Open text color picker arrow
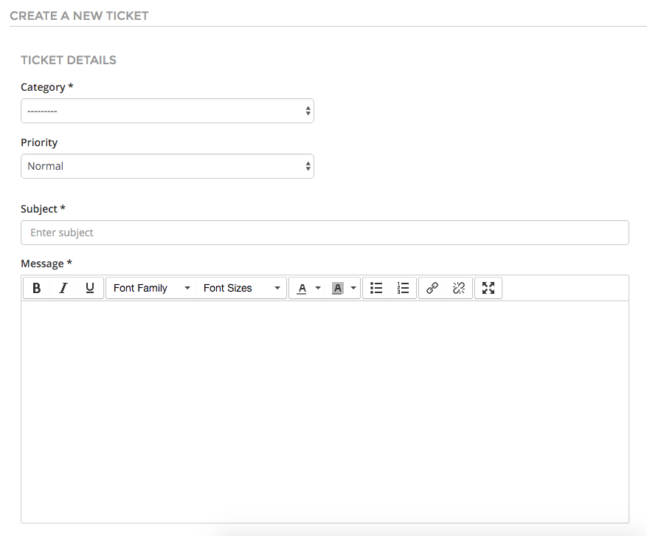Viewport: 647px width, 536px height. pos(318,288)
